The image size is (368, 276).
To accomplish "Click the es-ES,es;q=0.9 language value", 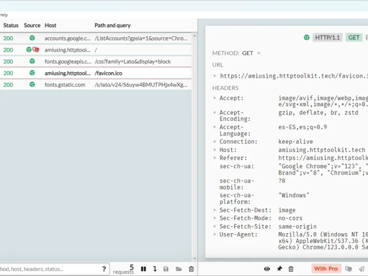I will coord(303,127).
